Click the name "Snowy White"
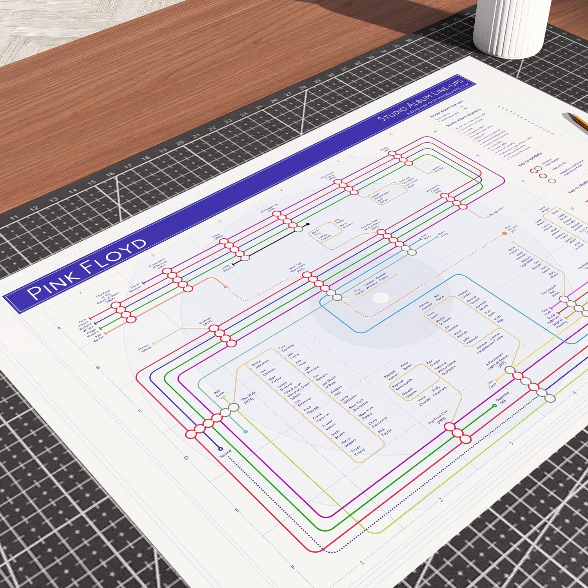Screen dimensions: 588x588 [145, 348]
